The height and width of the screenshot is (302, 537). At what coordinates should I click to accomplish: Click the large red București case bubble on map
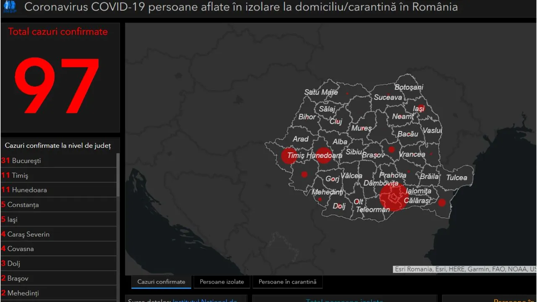pyautogui.click(x=394, y=197)
